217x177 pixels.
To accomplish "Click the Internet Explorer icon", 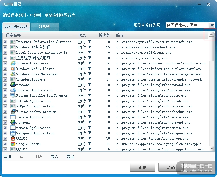I will pos(13,63).
